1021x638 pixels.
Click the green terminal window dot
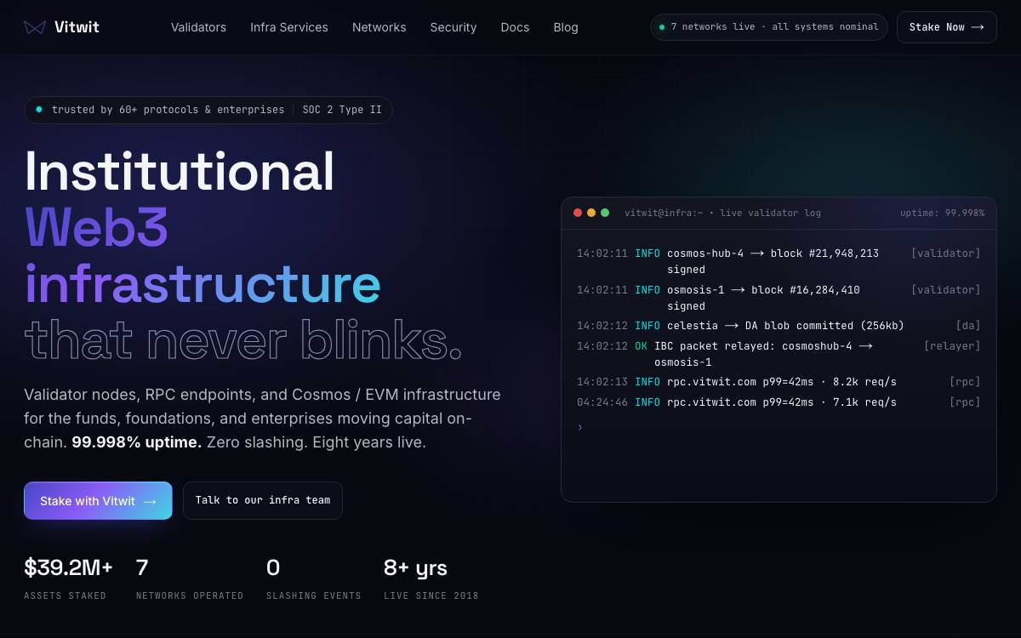tap(605, 213)
